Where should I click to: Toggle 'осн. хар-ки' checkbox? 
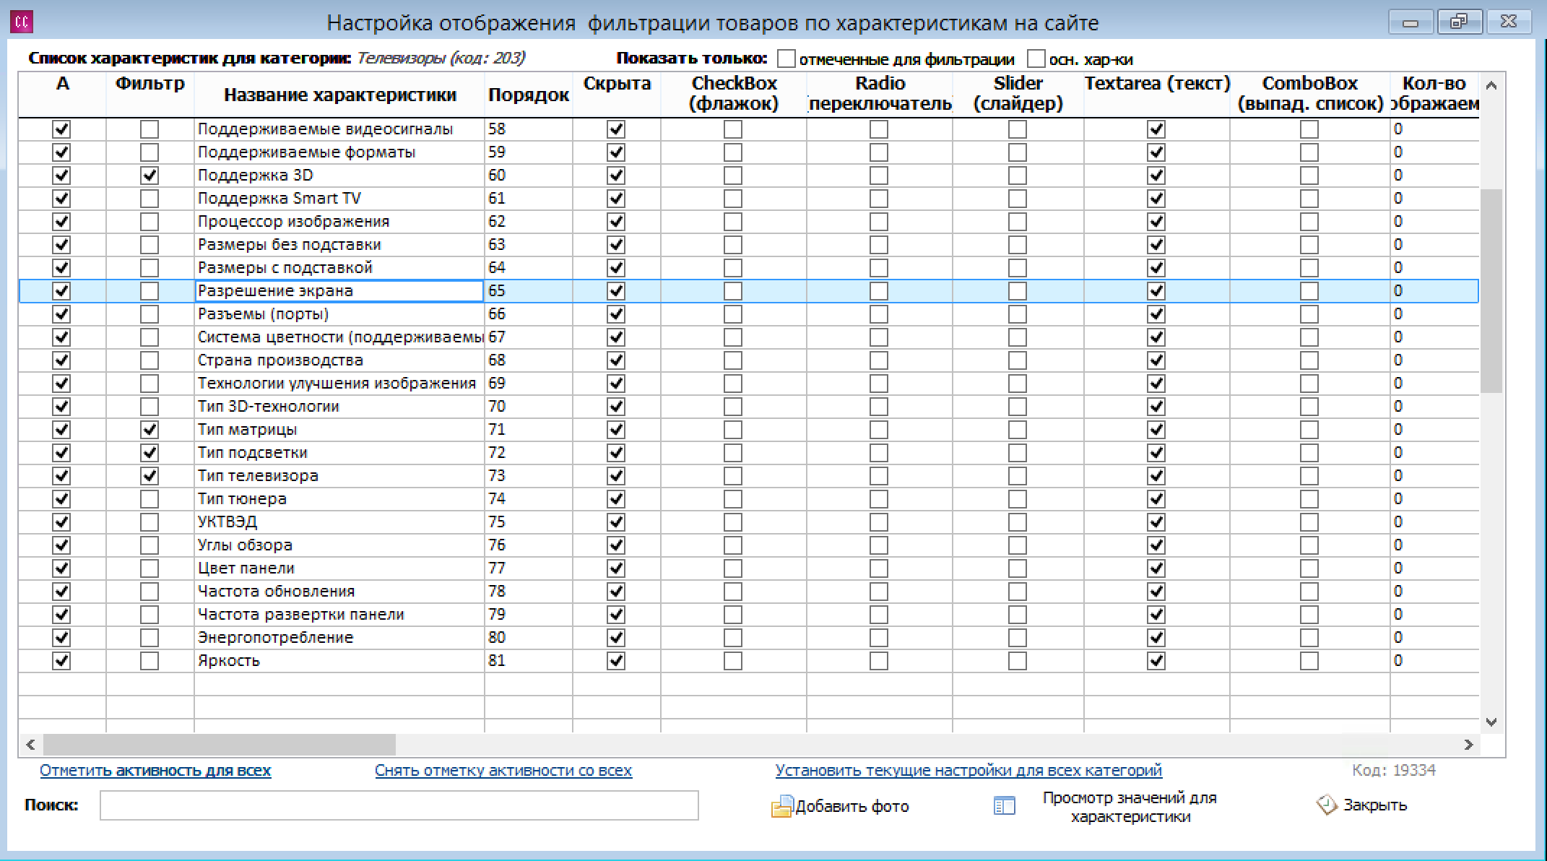pyautogui.click(x=1036, y=59)
